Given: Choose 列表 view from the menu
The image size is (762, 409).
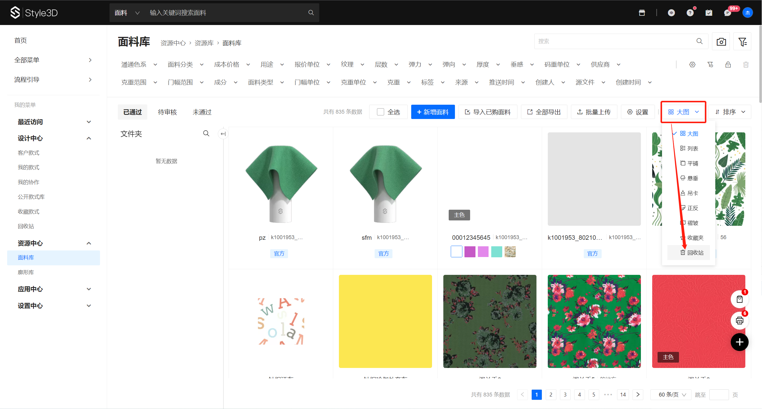Looking at the screenshot, I should point(689,148).
